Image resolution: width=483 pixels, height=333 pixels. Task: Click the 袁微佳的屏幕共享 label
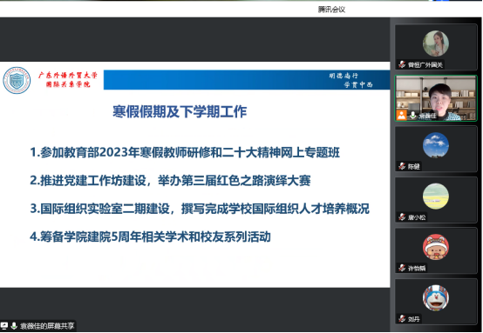tap(47, 326)
